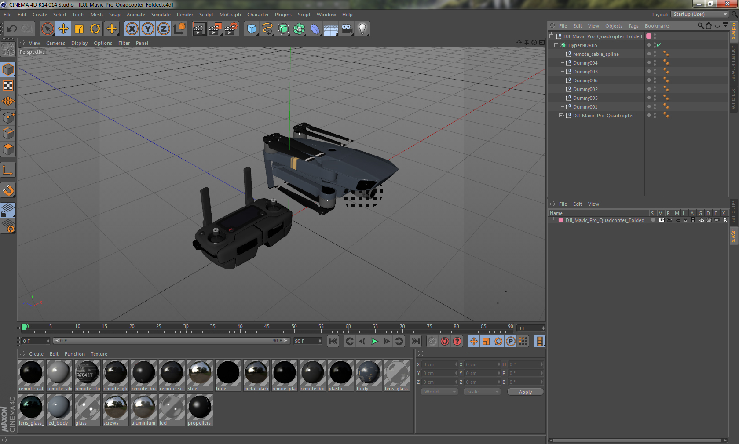Toggle visibility dot of remote_cable_spline

[648, 54]
